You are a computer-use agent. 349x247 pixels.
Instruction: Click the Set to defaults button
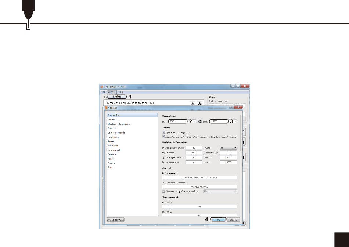pyautogui.click(x=115, y=219)
